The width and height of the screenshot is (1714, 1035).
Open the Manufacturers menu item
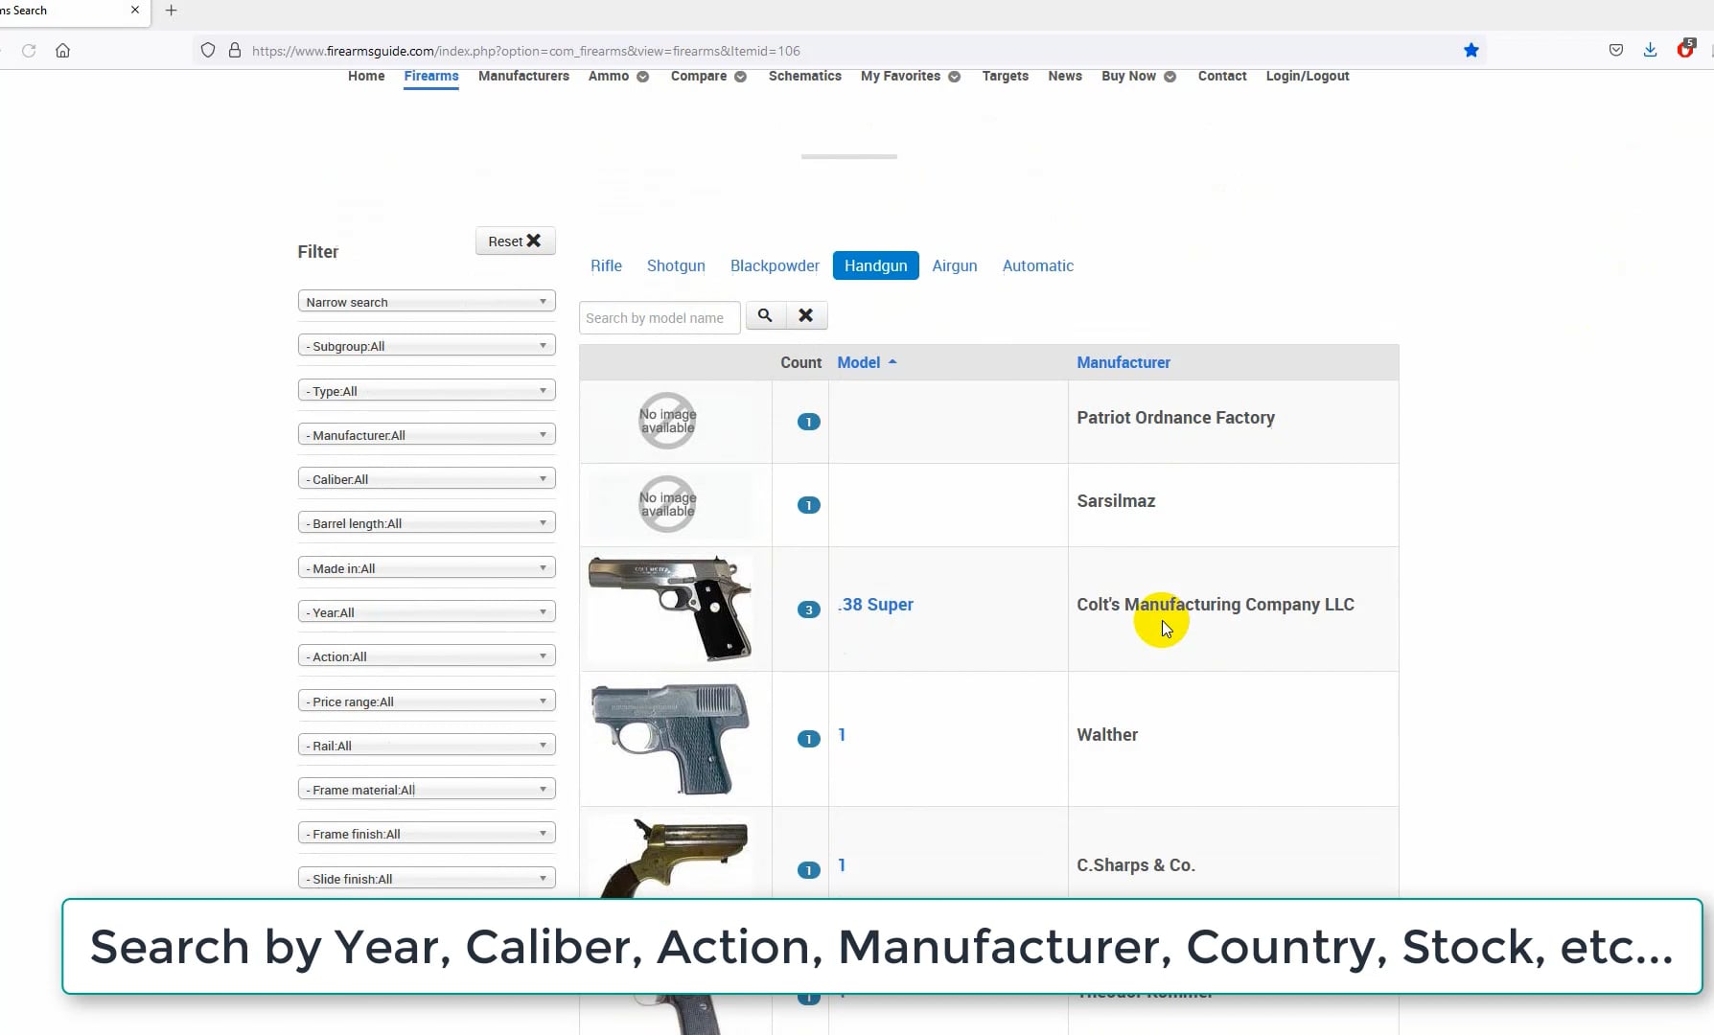click(x=523, y=76)
